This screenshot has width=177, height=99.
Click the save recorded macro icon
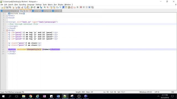[x=92, y=7]
